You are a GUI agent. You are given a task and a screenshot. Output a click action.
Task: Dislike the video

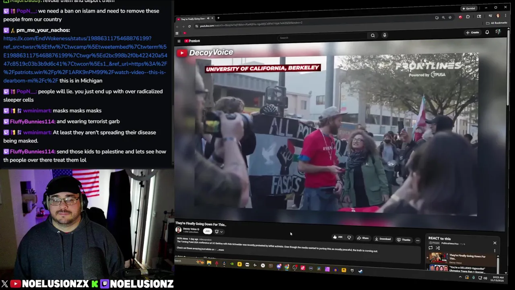pyautogui.click(x=349, y=238)
